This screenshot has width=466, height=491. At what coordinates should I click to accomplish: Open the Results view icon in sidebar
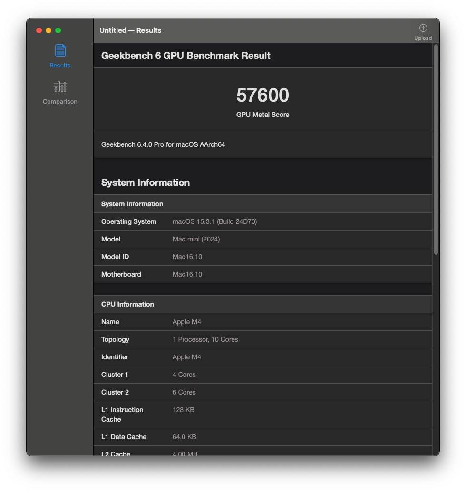pyautogui.click(x=60, y=50)
